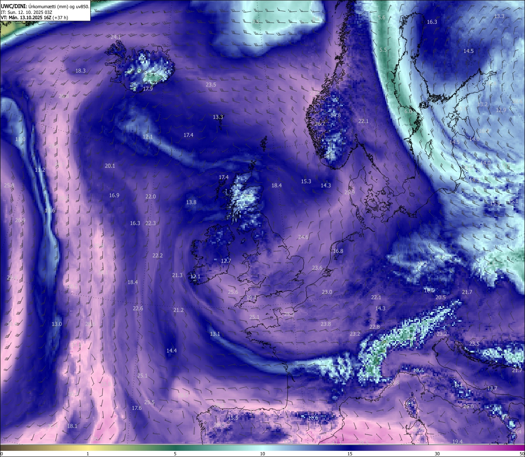Click the 13.7 value label
The width and height of the screenshot is (525, 457).
point(492,389)
